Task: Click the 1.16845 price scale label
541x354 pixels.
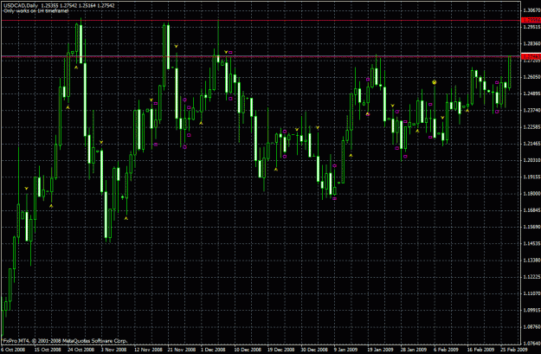Action: [x=531, y=210]
